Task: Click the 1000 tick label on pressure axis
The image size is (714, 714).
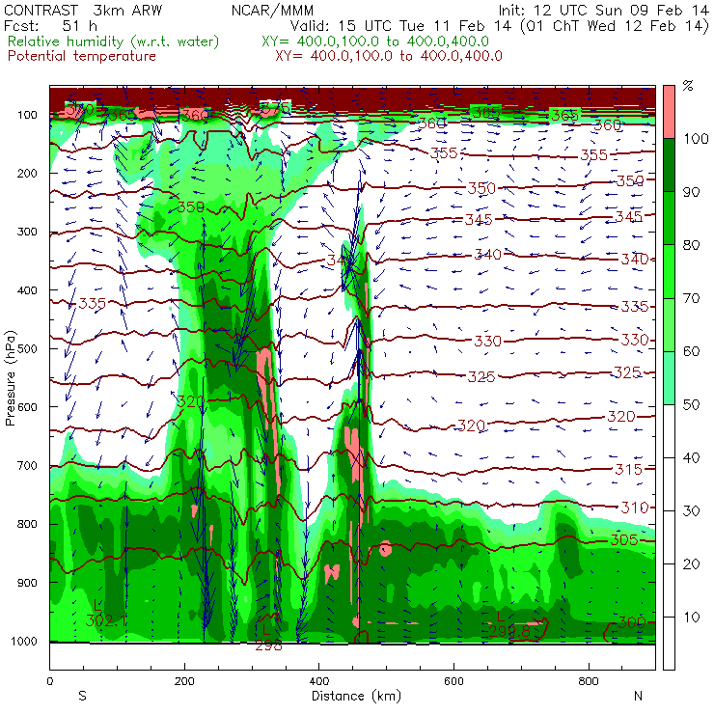Action: [24, 641]
